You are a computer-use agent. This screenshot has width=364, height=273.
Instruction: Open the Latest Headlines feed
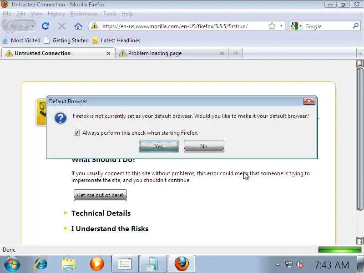(x=116, y=40)
